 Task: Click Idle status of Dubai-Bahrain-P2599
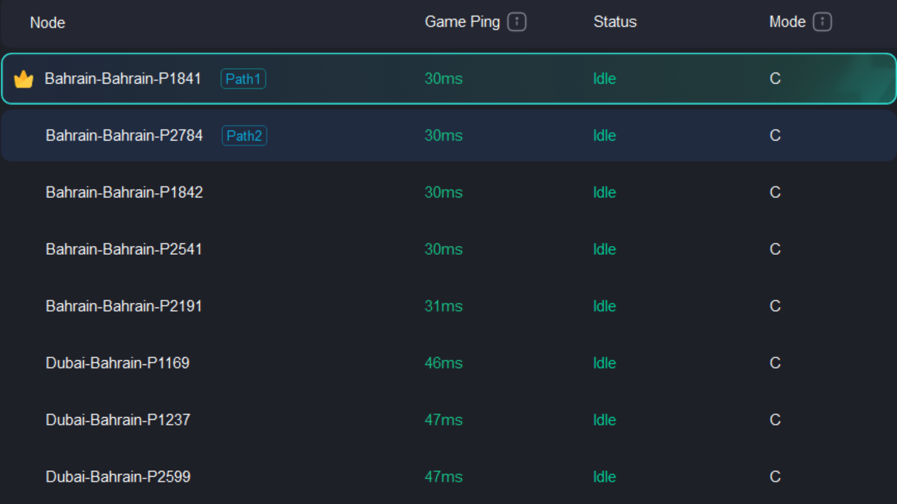point(604,477)
